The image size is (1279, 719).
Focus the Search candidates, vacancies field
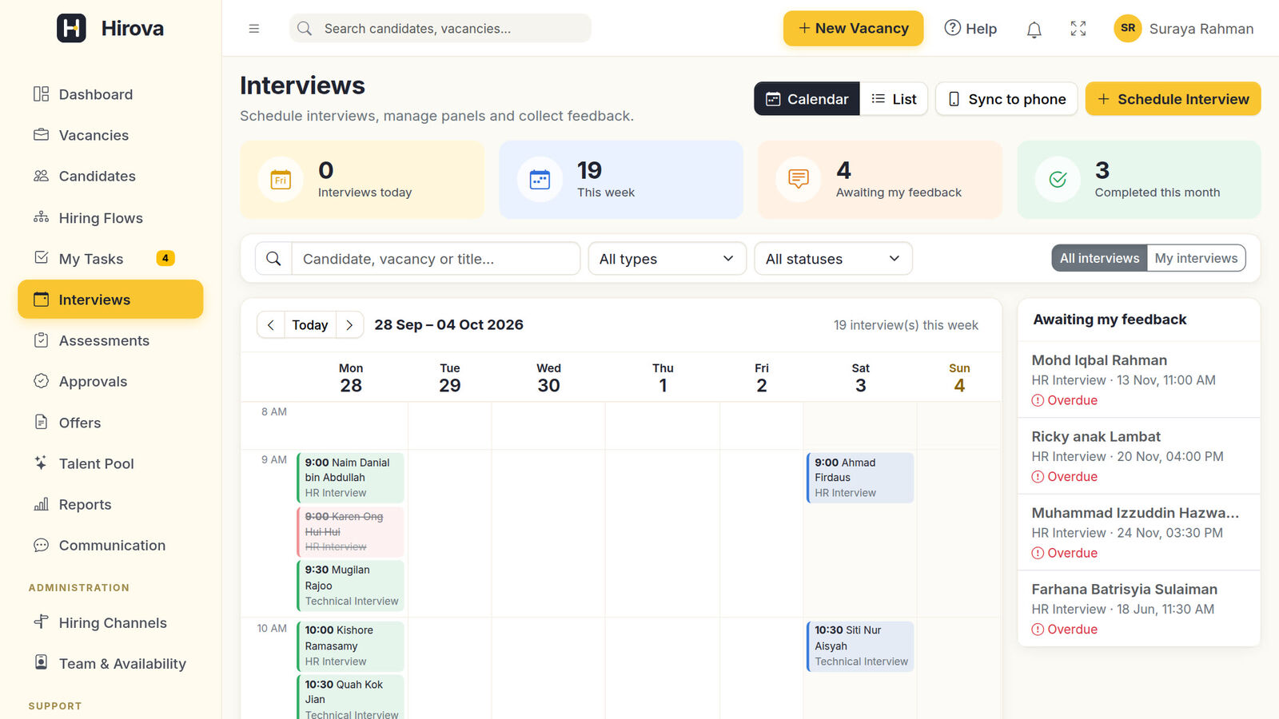pos(440,29)
